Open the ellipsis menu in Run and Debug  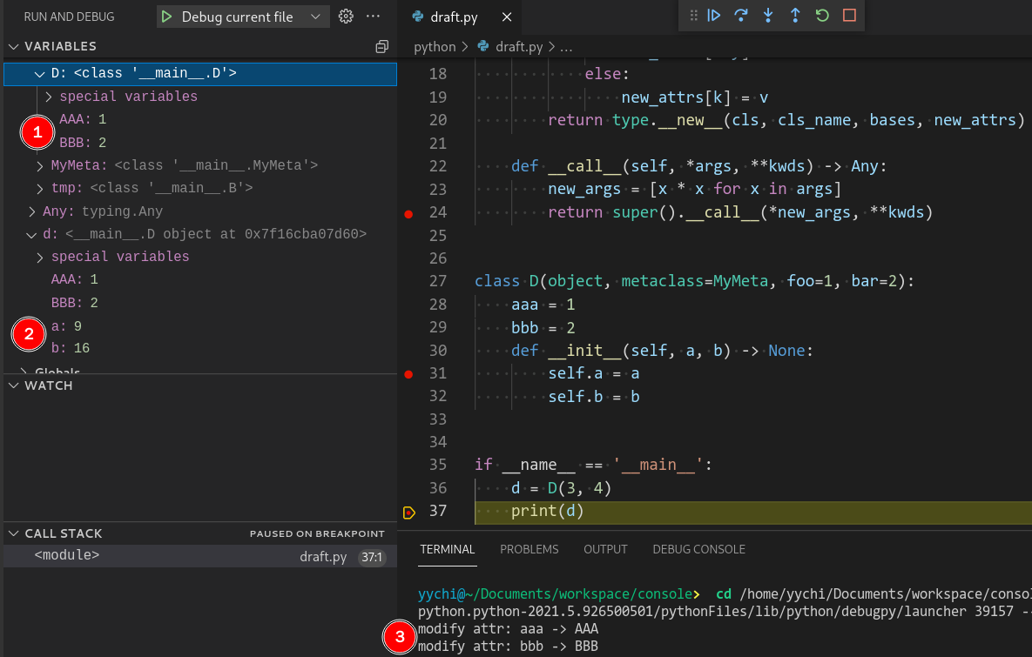pos(373,17)
